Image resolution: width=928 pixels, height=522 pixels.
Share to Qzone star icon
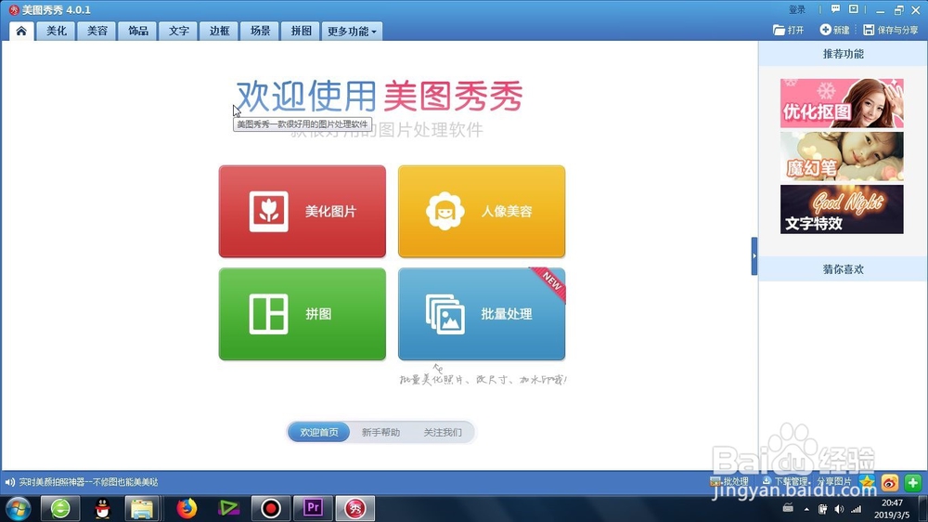[867, 482]
